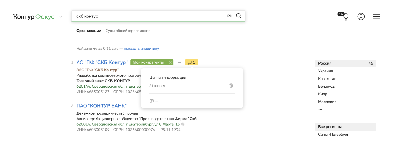Click ОГРН: 1026600000074 text

(x=134, y=130)
